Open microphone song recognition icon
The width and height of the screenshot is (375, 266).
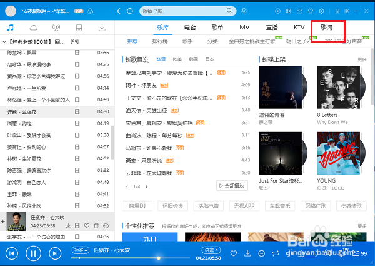244,11
